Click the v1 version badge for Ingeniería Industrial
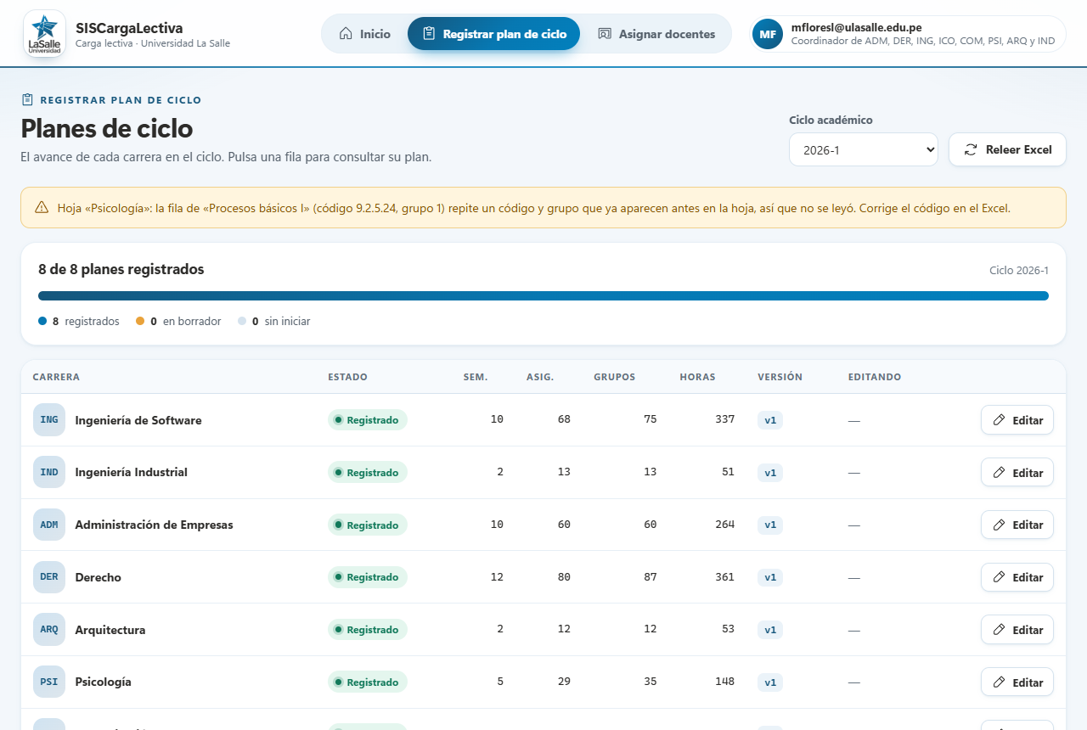Image resolution: width=1087 pixels, height=730 pixels. [x=770, y=473]
